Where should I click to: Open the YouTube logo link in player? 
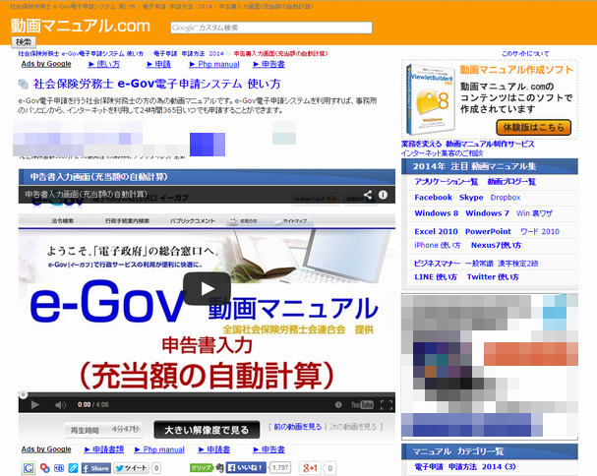click(x=362, y=405)
